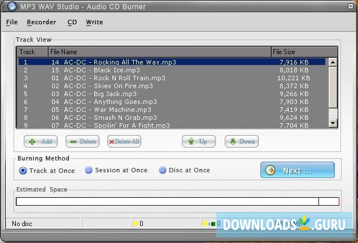The height and width of the screenshot is (243, 358).
Task: Click the file size 8,018 KB
Action: tap(294, 70)
